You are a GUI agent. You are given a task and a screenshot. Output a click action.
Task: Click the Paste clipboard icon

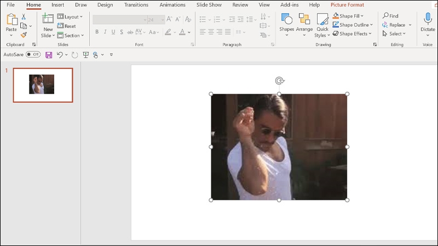coord(11,20)
